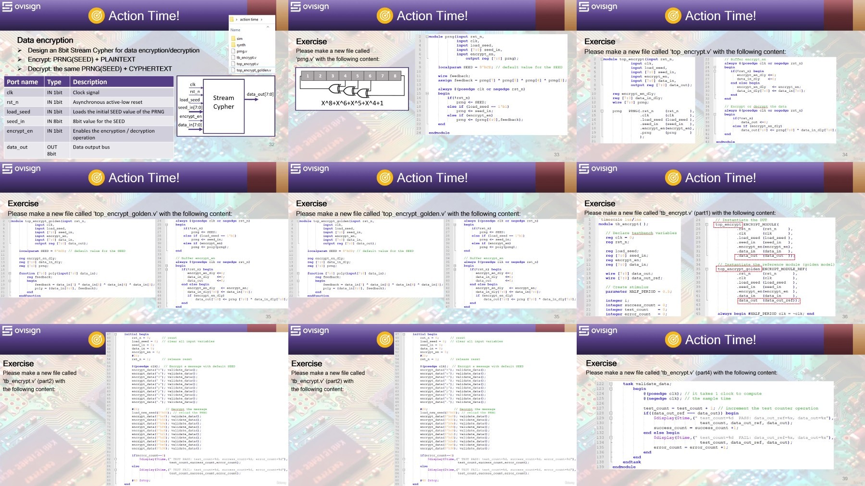
Task: Open the 'synth' folder name in file list
Action: (x=241, y=45)
